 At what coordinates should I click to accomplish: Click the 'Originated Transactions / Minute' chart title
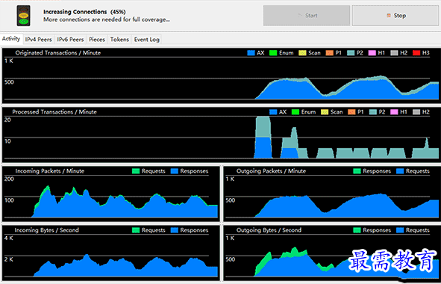[x=57, y=53]
